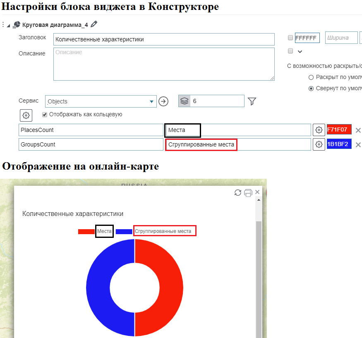The height and width of the screenshot is (338, 362).
Task: Open gear settings below Сервис label
Action: coord(26,115)
